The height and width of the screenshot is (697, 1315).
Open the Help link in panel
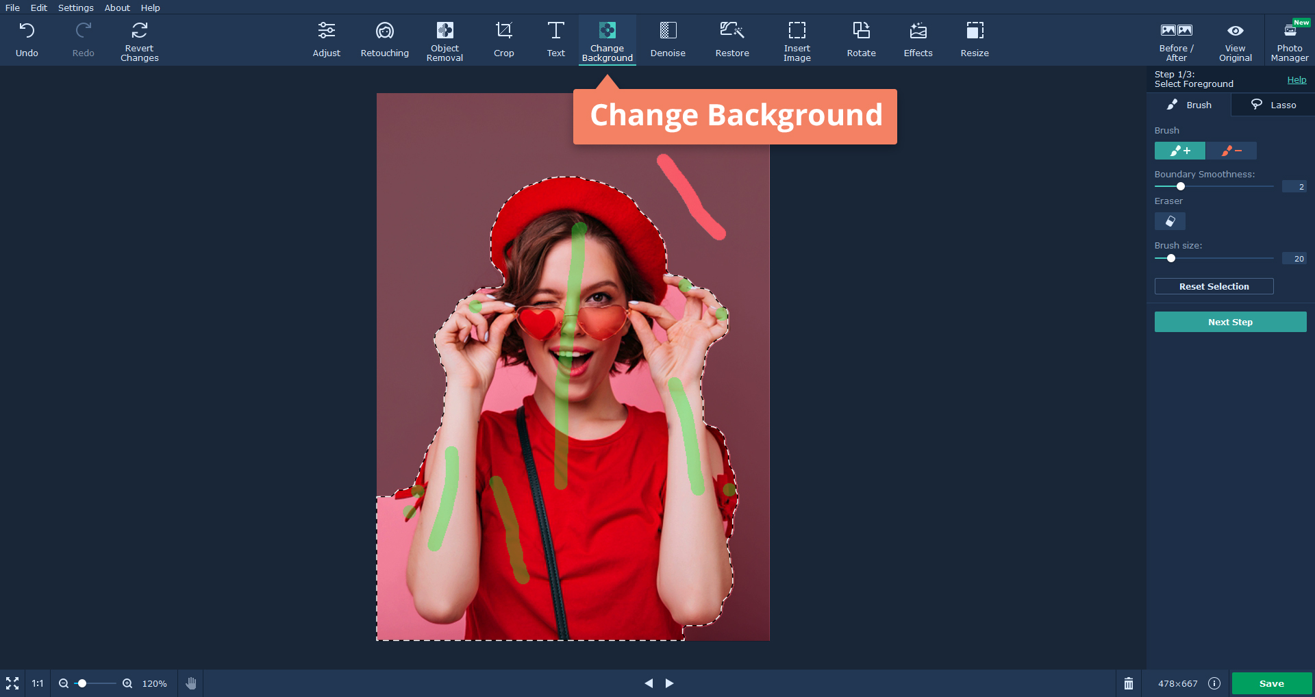tap(1297, 79)
